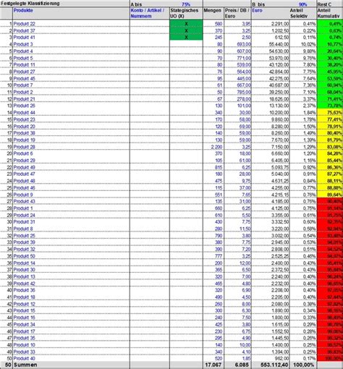The height and width of the screenshot is (369, 343).
Task: Click the price 785,00 for Produkt 2
Action: pyautogui.click(x=244, y=92)
